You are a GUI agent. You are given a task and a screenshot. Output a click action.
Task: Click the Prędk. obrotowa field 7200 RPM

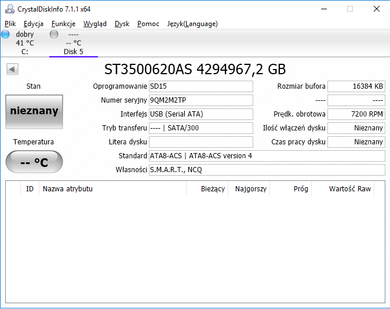(x=356, y=114)
